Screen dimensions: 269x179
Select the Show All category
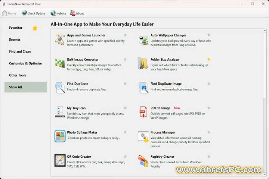(x=26, y=87)
